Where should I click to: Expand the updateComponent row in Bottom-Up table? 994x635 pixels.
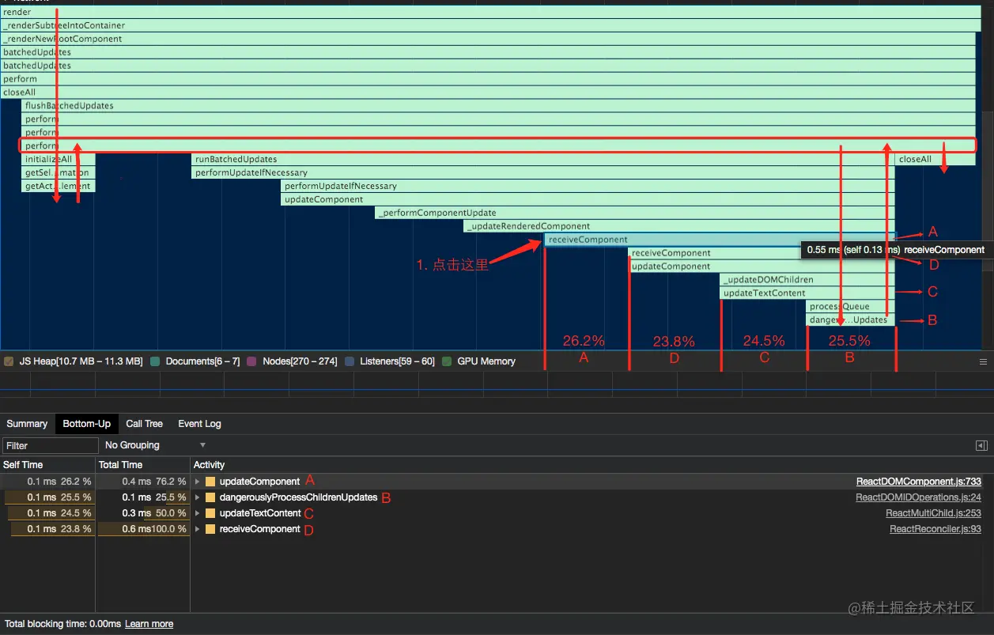coord(197,482)
